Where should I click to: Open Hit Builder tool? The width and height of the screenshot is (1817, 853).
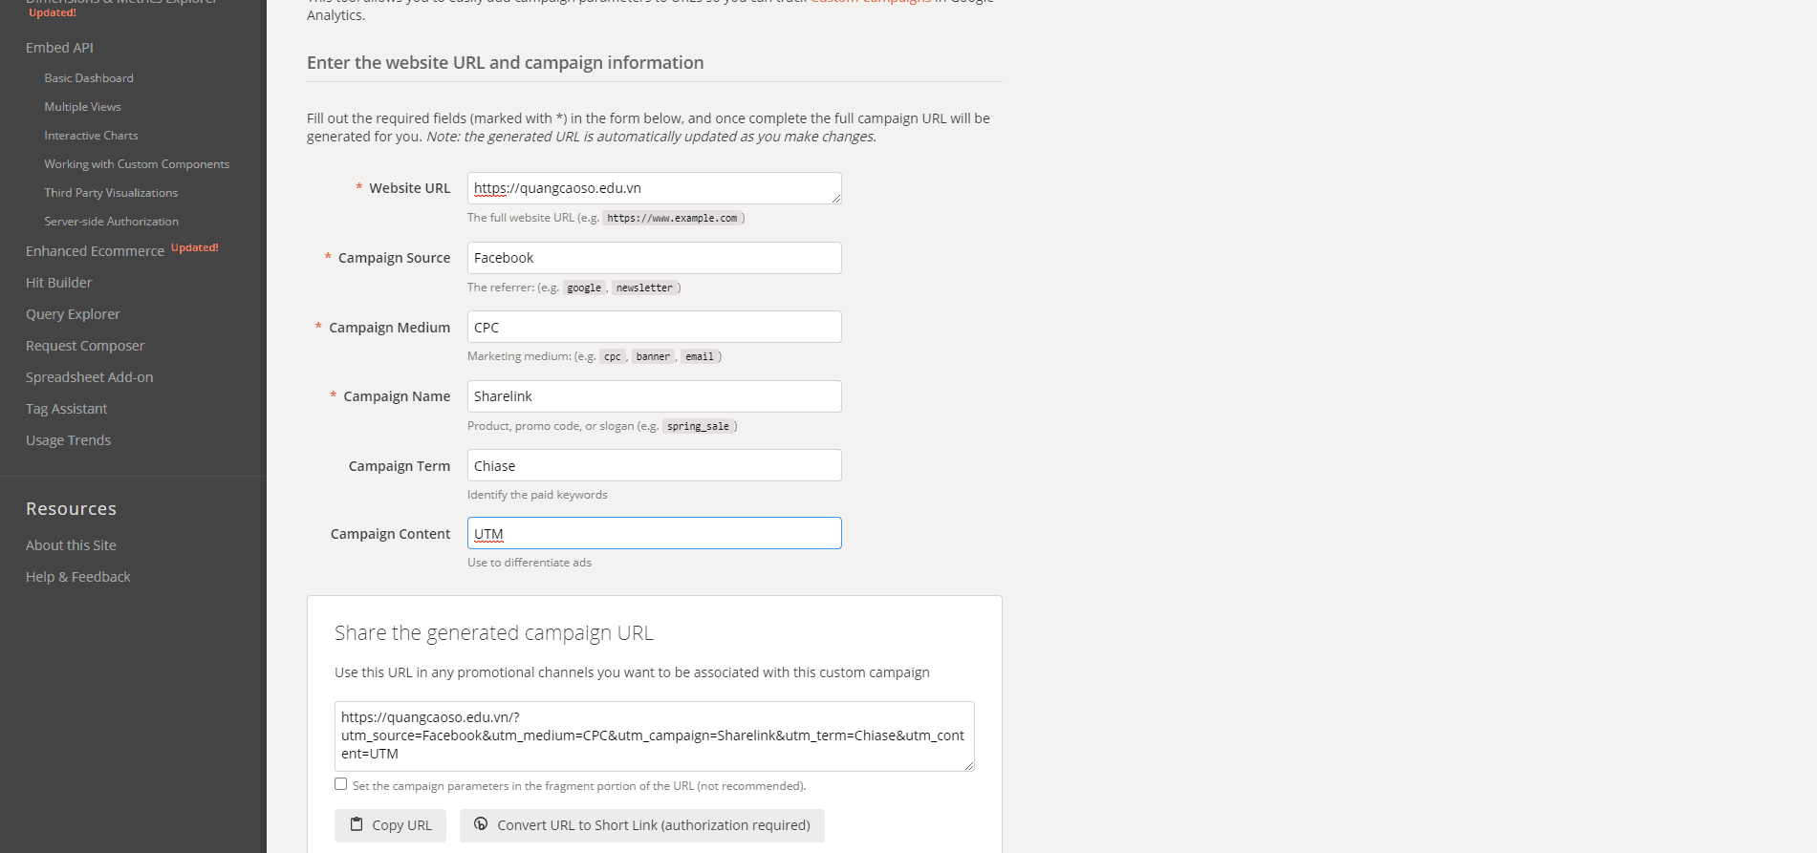(x=59, y=283)
